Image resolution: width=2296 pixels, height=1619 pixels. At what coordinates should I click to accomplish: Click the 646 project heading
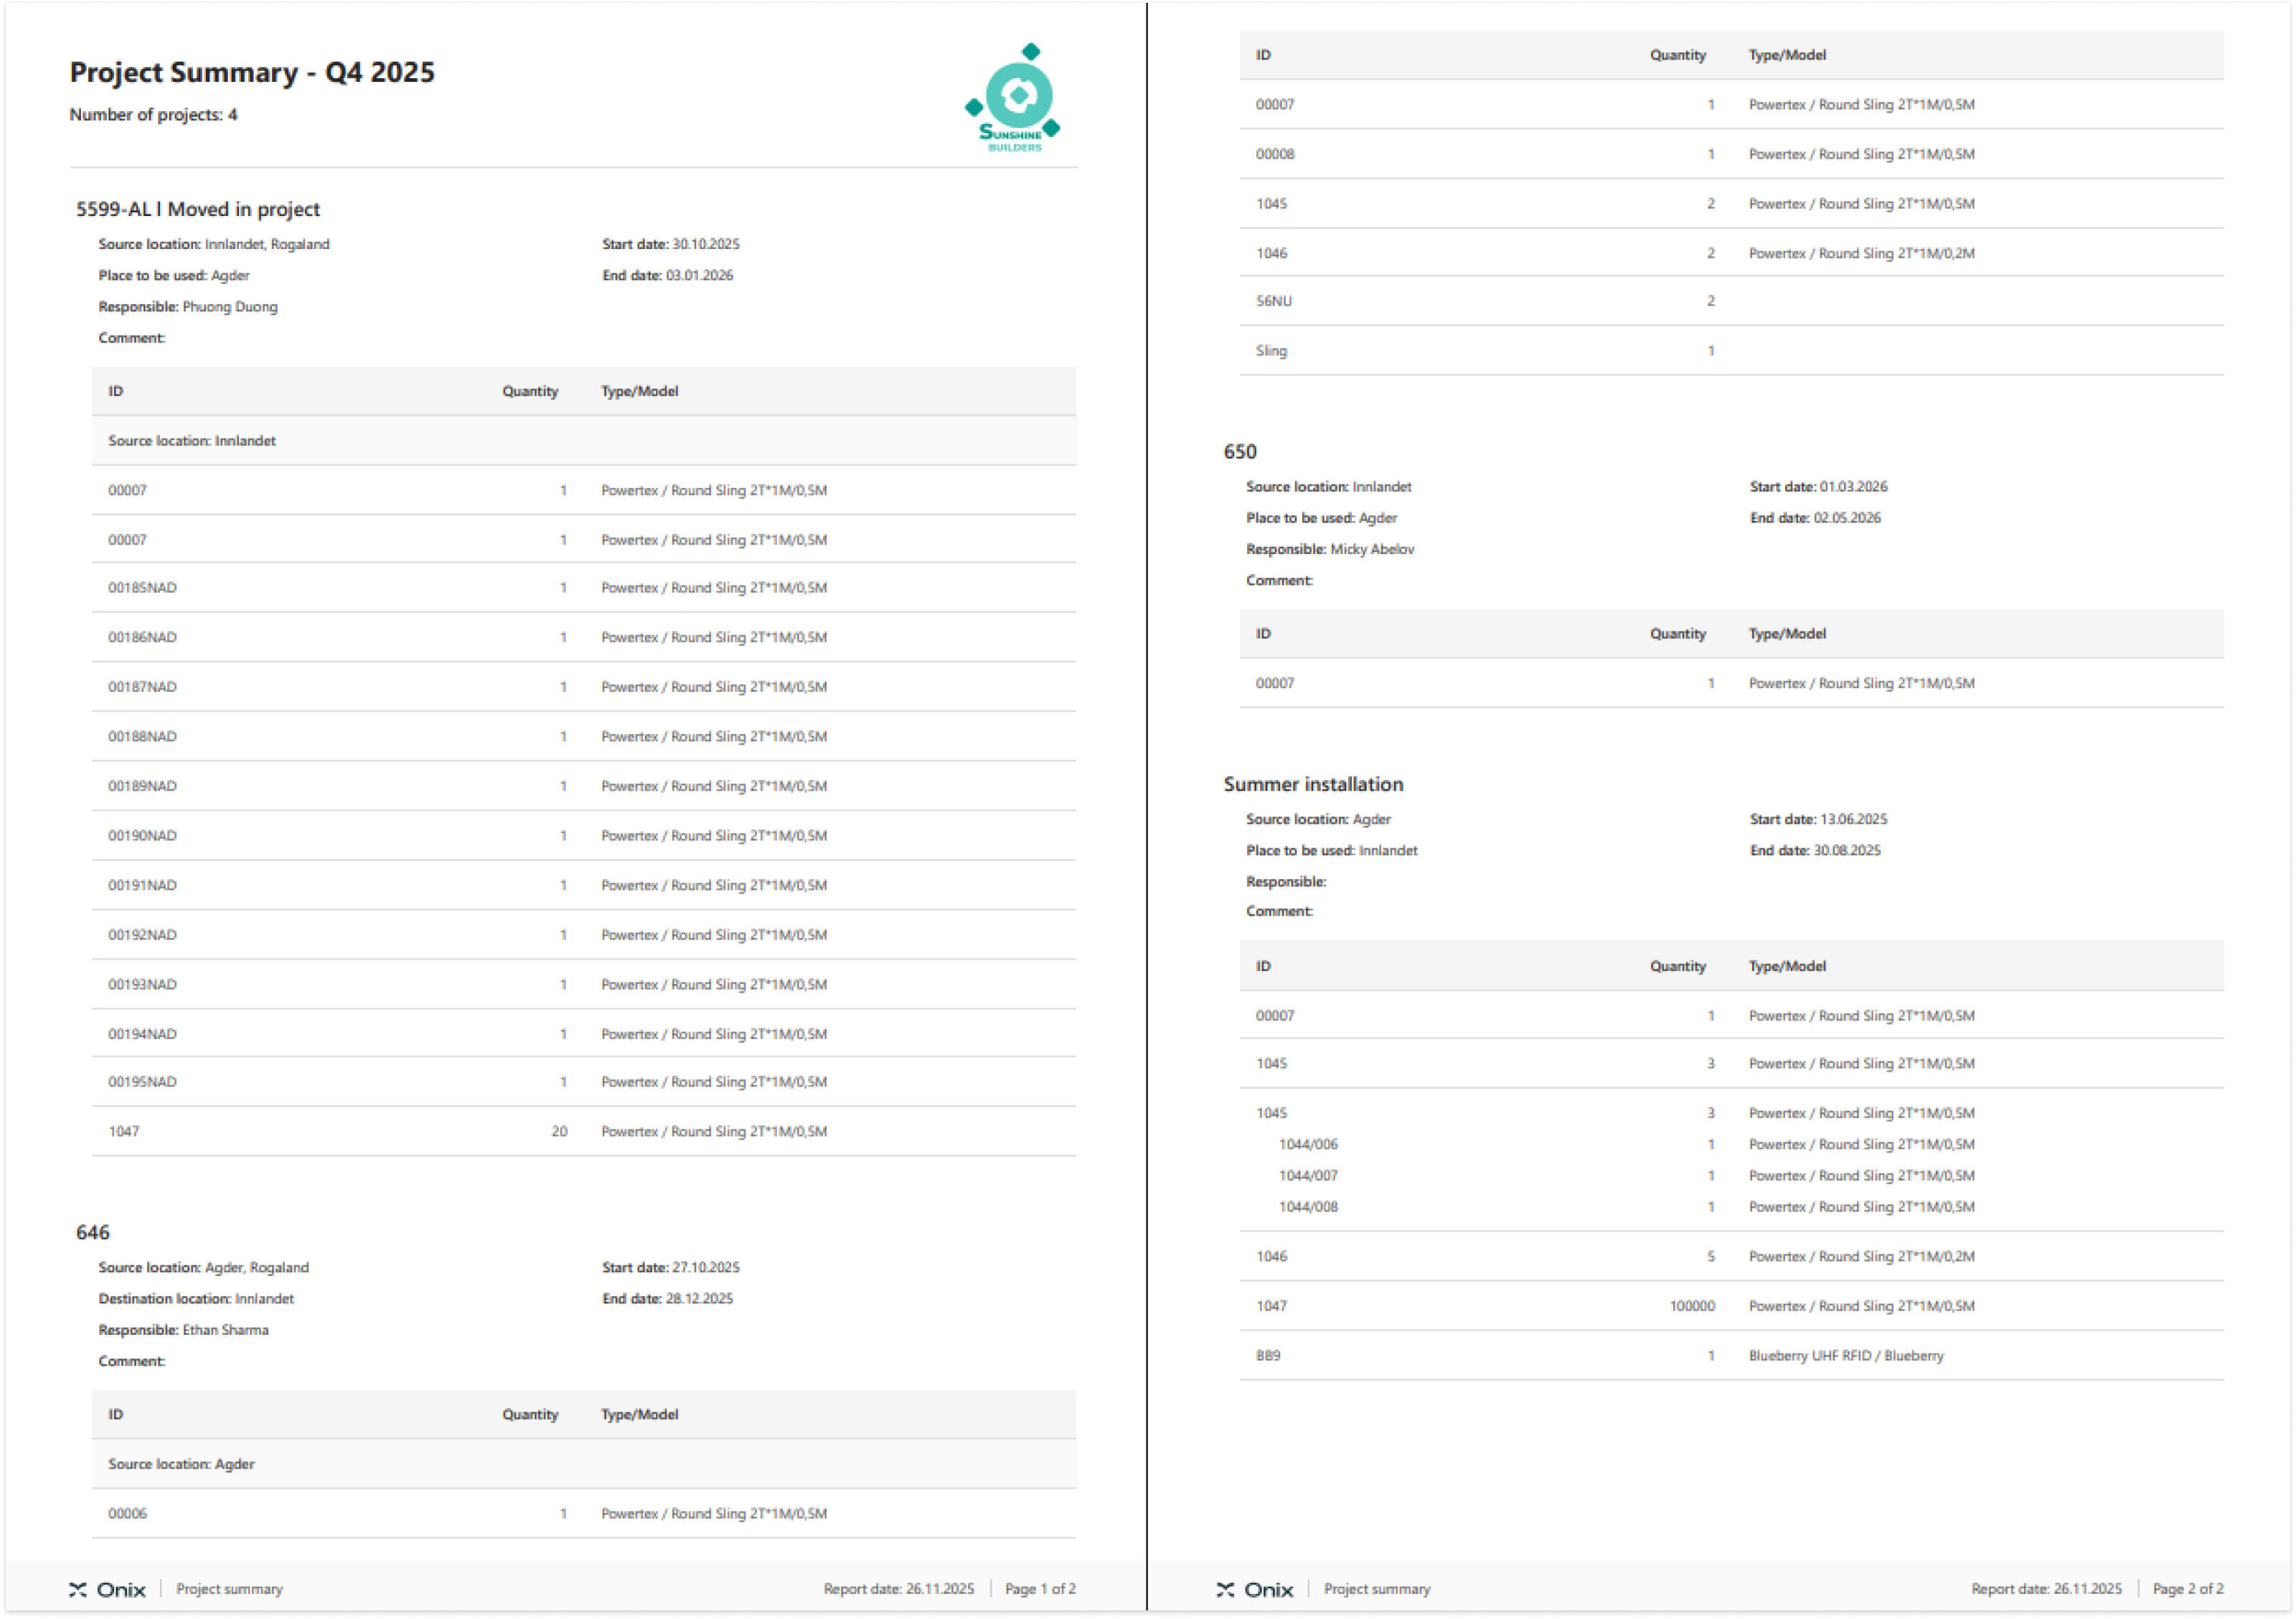pos(93,1232)
